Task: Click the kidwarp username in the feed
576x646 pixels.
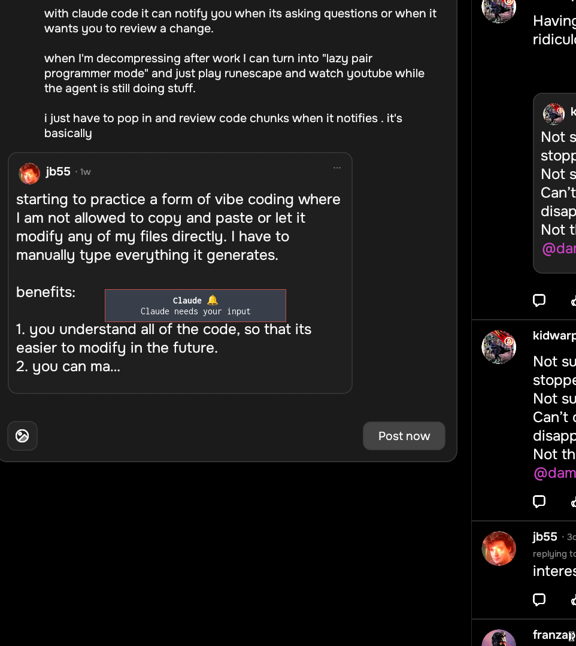Action: tap(554, 335)
